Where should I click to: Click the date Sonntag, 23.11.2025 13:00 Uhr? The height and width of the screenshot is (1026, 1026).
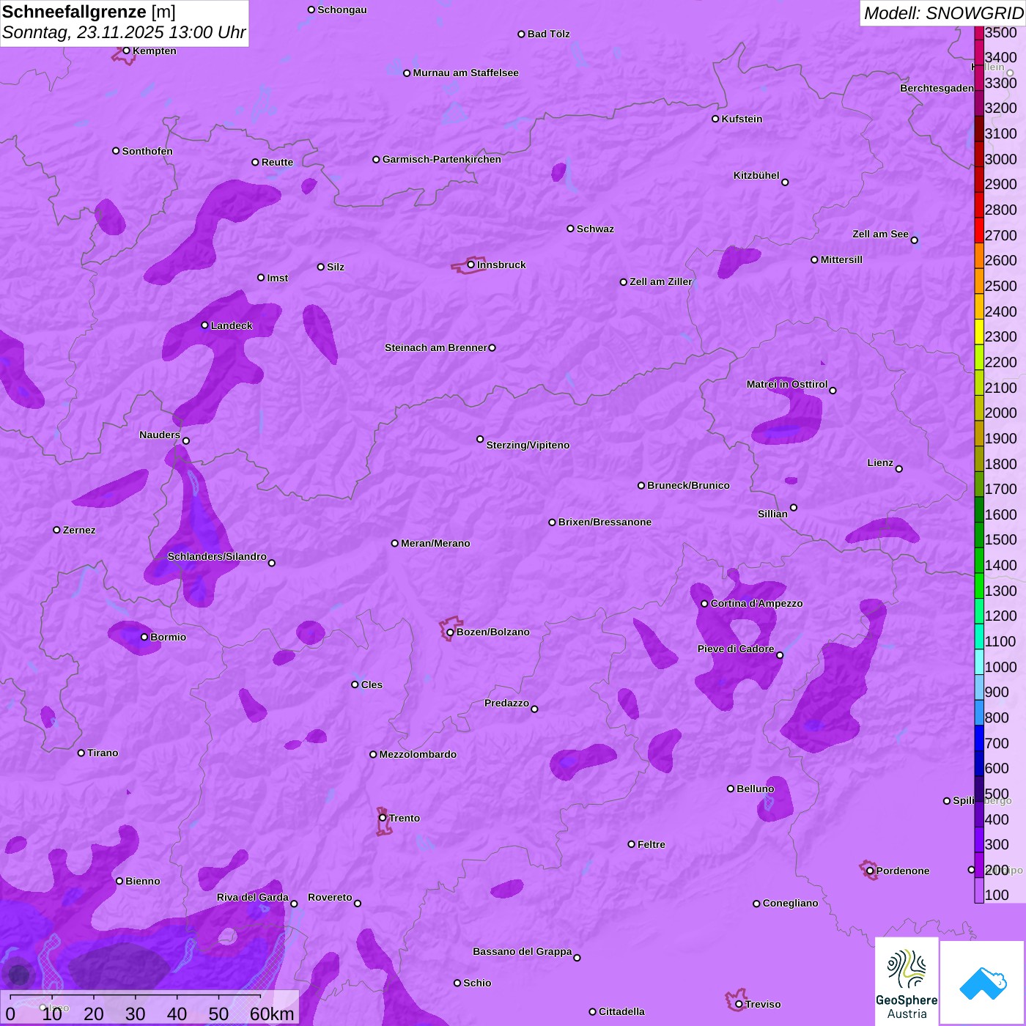[x=124, y=33]
